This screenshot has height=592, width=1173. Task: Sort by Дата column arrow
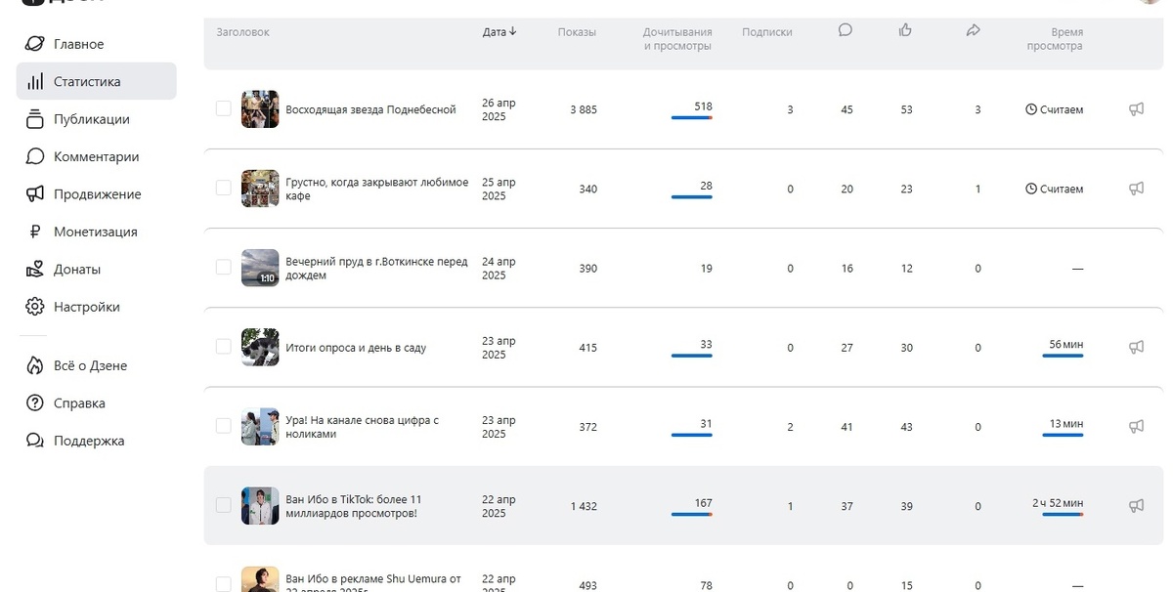click(x=512, y=32)
